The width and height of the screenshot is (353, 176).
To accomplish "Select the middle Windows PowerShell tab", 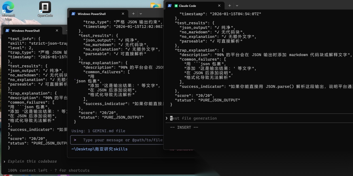I will (x=98, y=14).
